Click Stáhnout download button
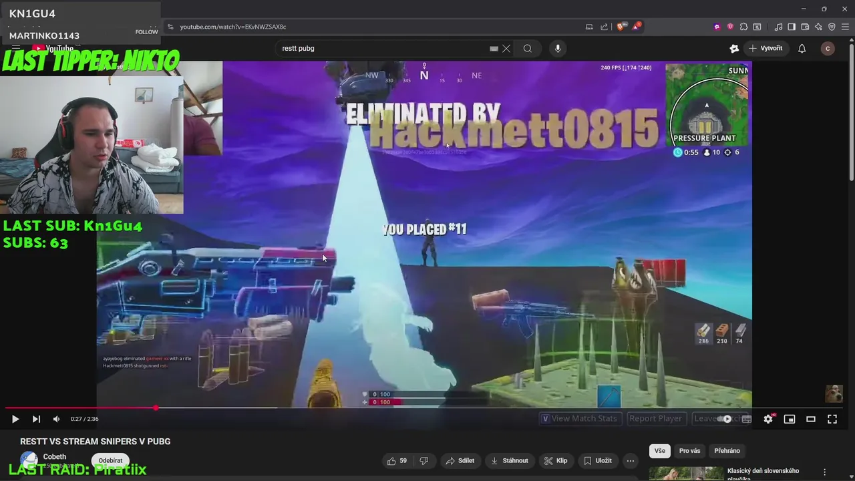Screen dimensions: 855x481 510,460
